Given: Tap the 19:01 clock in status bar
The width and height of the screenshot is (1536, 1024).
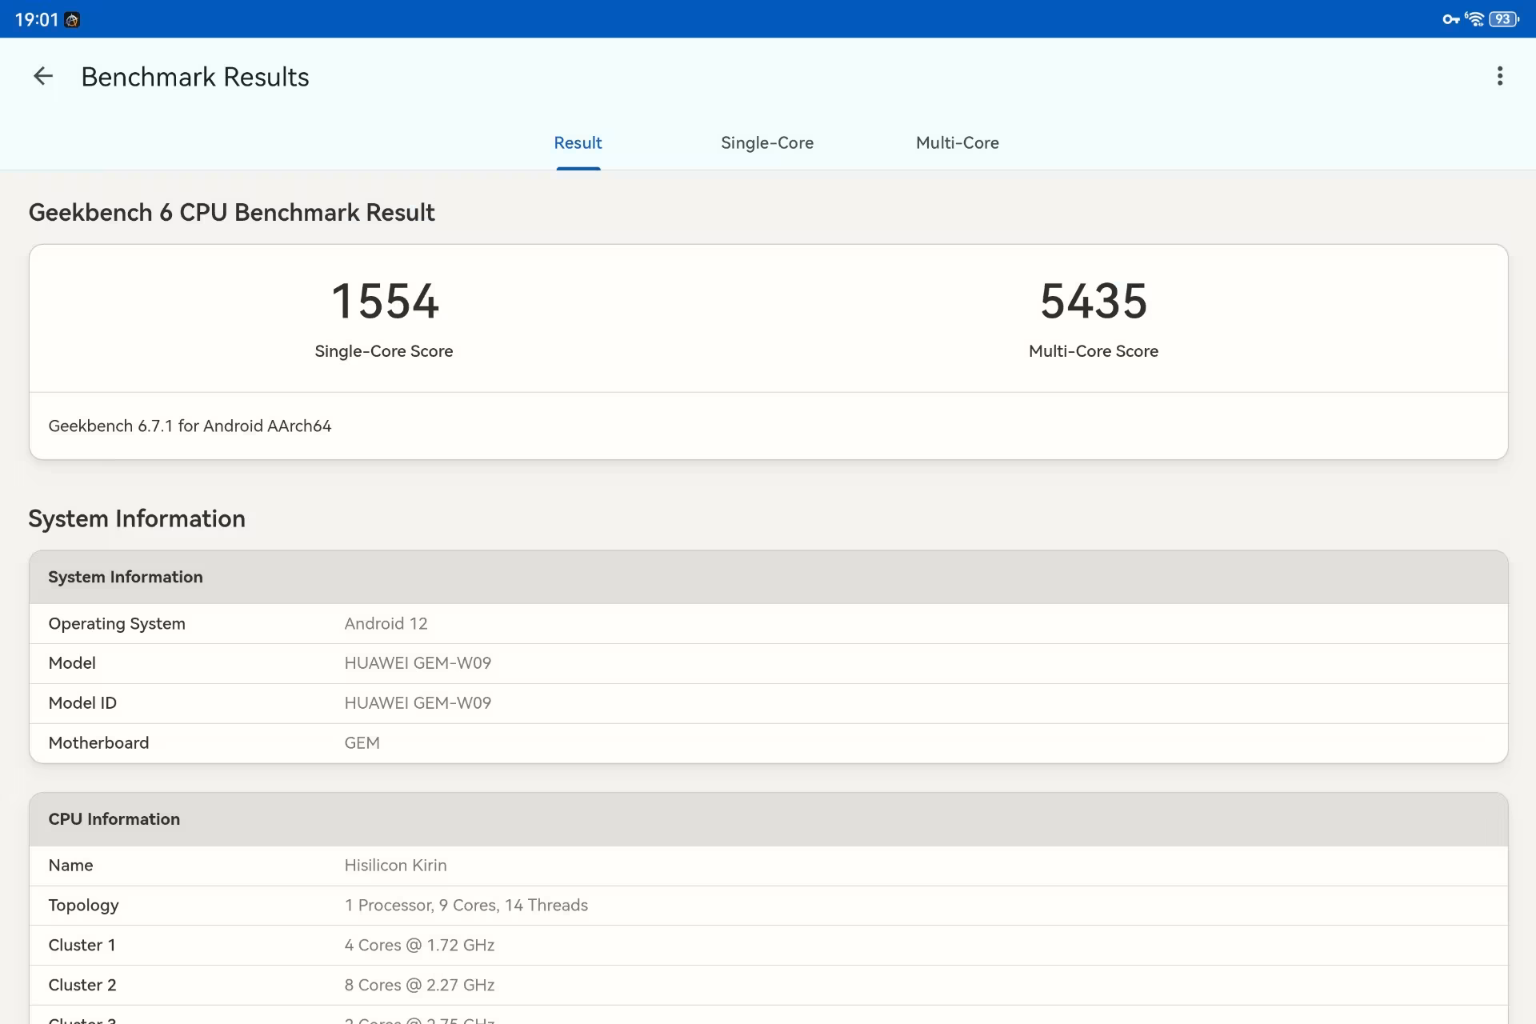Looking at the screenshot, I should [x=36, y=20].
